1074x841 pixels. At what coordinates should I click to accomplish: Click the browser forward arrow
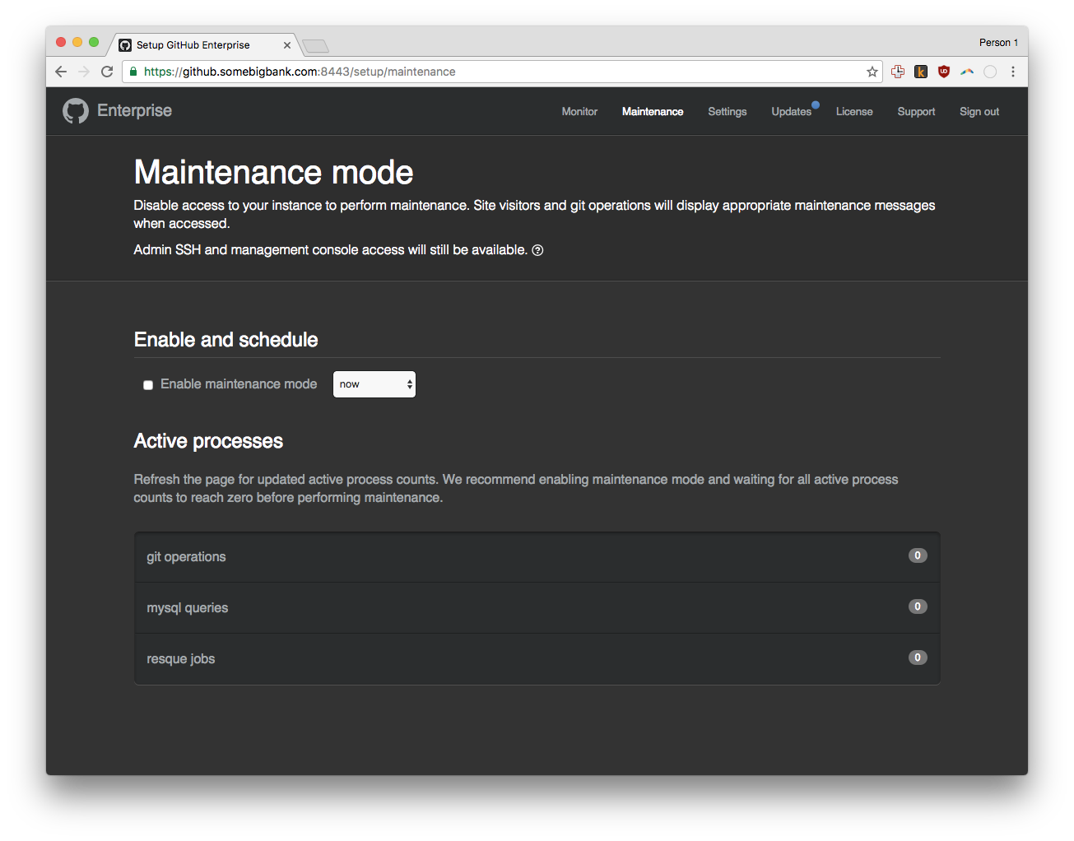point(84,72)
